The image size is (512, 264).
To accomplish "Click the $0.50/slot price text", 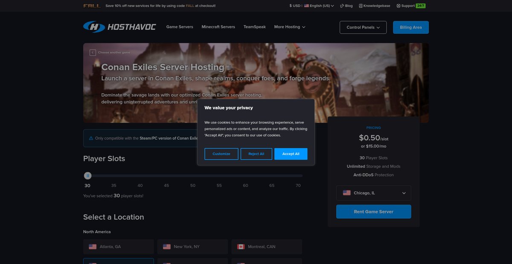I will (374, 138).
